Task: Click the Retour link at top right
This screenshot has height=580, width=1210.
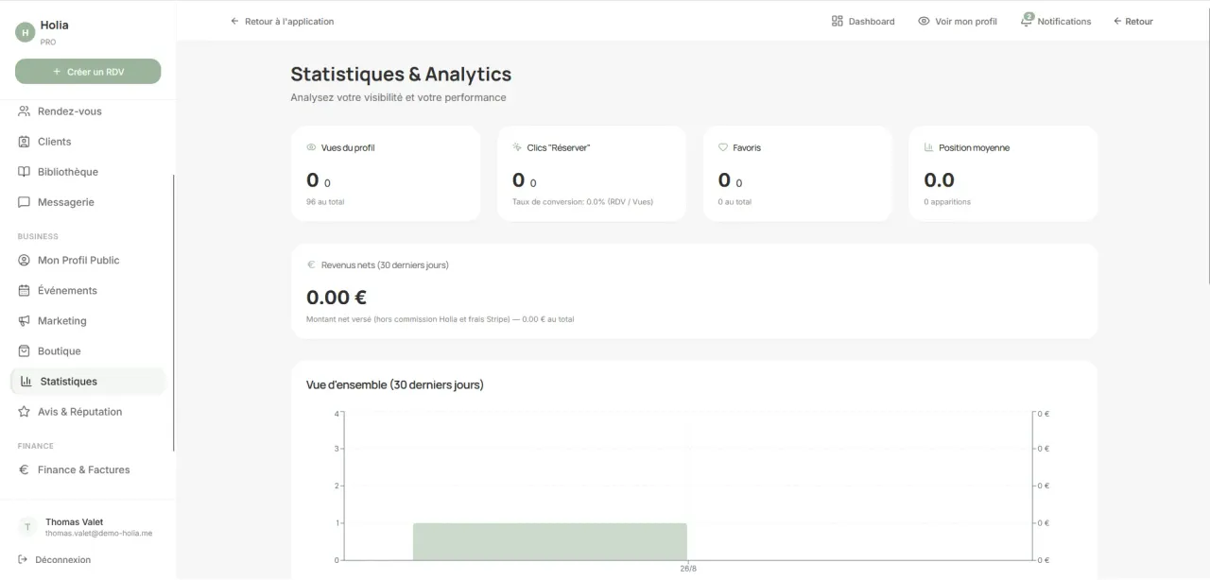Action: point(1133,21)
